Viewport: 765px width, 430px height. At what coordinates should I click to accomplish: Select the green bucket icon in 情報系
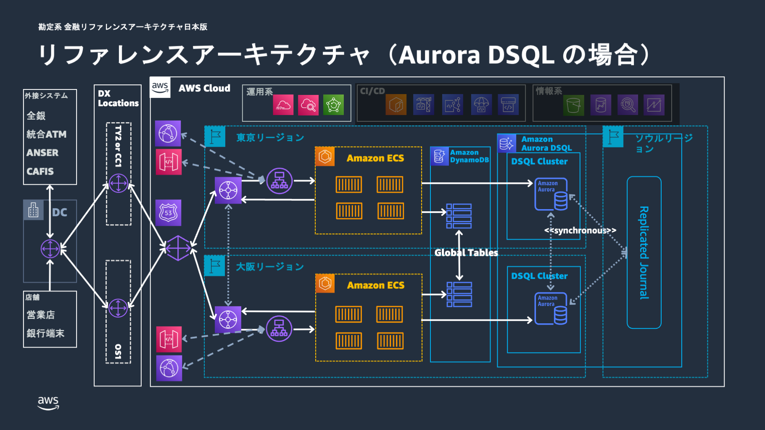click(574, 105)
